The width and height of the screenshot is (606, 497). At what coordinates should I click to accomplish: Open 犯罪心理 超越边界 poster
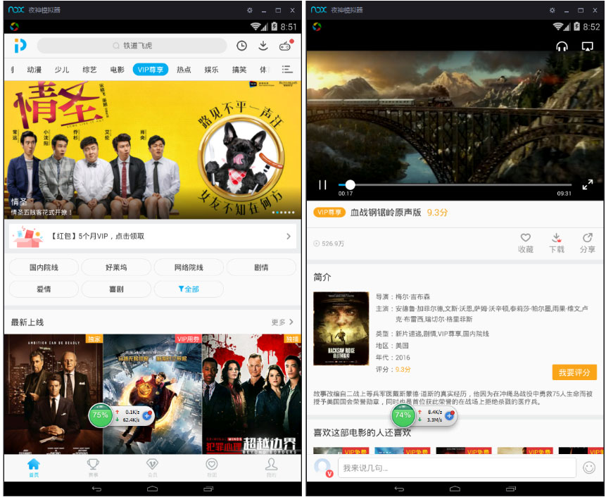251,394
